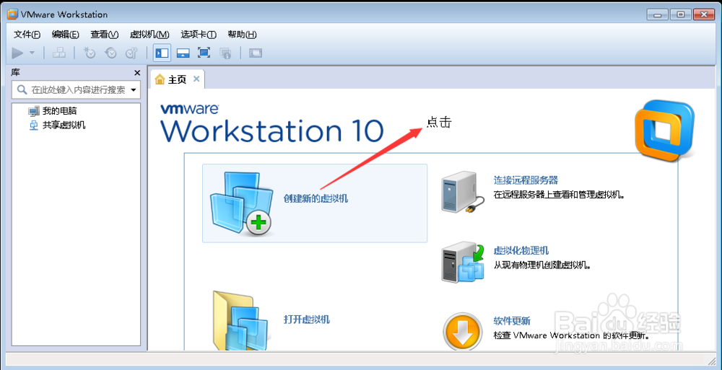Screen dimensions: 722x370
Task: Close the 库 library panel
Action: point(136,73)
